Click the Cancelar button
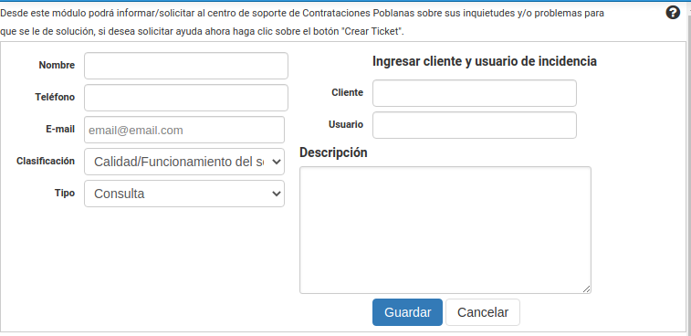The height and width of the screenshot is (336, 691). (483, 312)
